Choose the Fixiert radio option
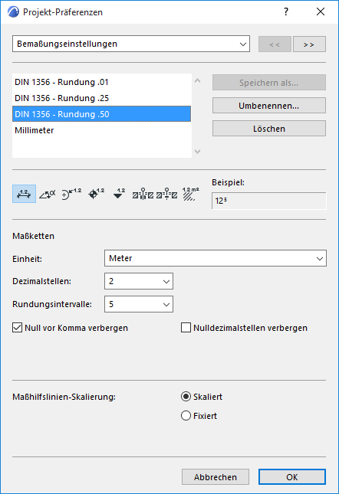This screenshot has width=339, height=494. pyautogui.click(x=186, y=416)
